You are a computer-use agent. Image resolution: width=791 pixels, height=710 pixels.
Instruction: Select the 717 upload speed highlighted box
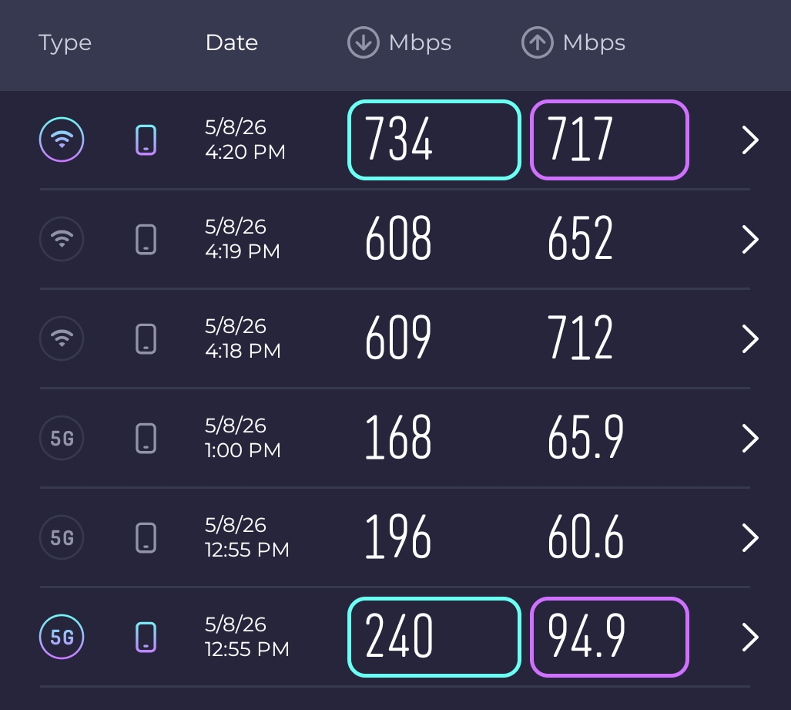click(x=609, y=140)
